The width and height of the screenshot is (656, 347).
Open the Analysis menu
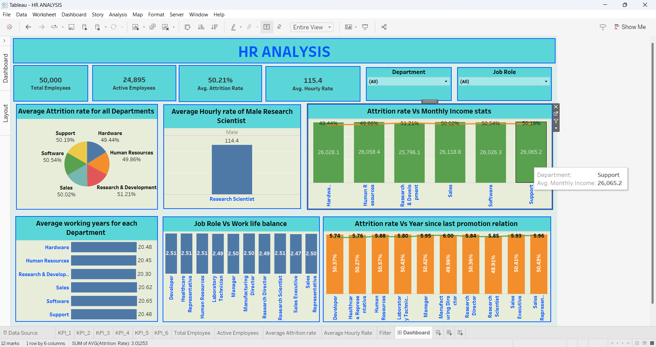click(118, 15)
